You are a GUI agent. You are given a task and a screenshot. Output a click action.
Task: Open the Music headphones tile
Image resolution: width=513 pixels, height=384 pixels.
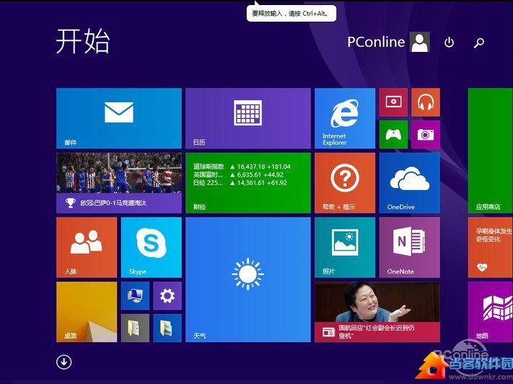tap(426, 102)
